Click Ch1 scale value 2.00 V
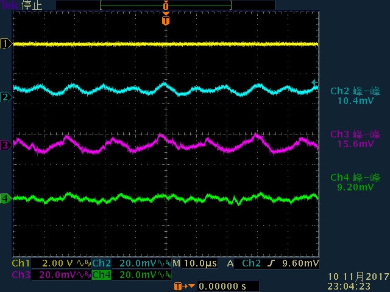The image size is (390, 292). click(x=58, y=263)
